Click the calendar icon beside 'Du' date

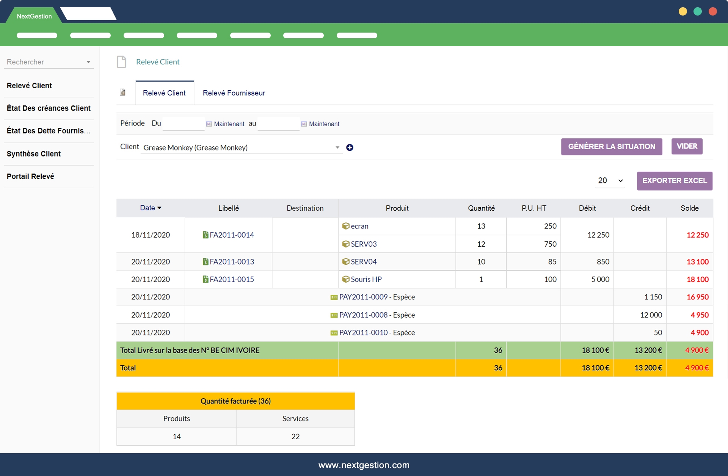209,124
